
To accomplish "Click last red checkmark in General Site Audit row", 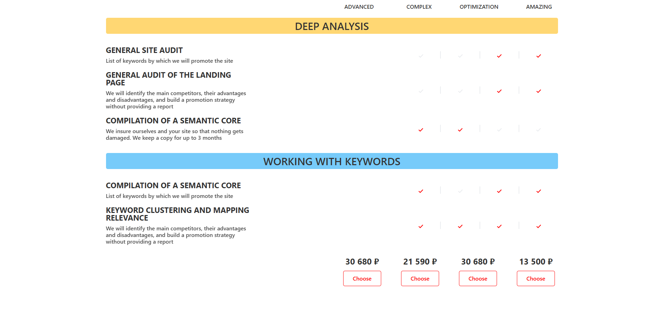I will [x=538, y=56].
